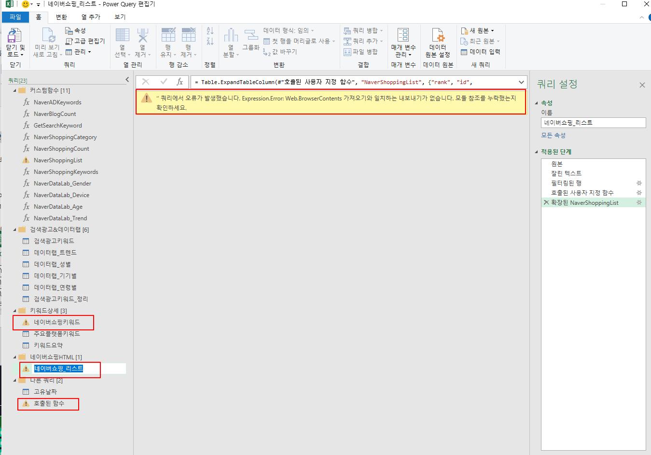The width and height of the screenshot is (651, 455).
Task: Open Data Source Settings
Action: tap(438, 36)
